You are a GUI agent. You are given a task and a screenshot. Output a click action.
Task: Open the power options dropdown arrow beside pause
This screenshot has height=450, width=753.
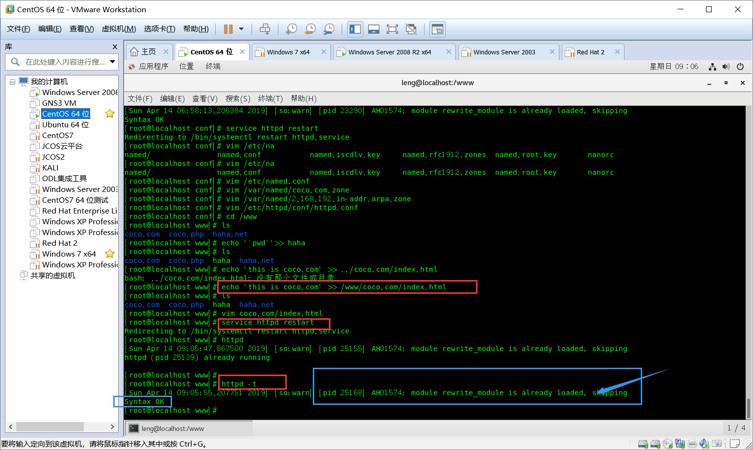pyautogui.click(x=241, y=29)
